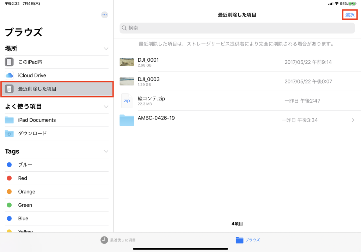Tap the 2017/05/22 午前9:14 date
361x252 pixels.
pyautogui.click(x=308, y=62)
